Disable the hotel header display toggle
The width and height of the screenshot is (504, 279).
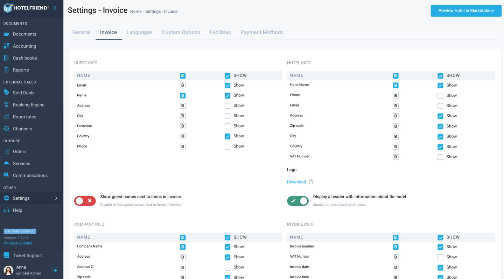click(x=298, y=201)
